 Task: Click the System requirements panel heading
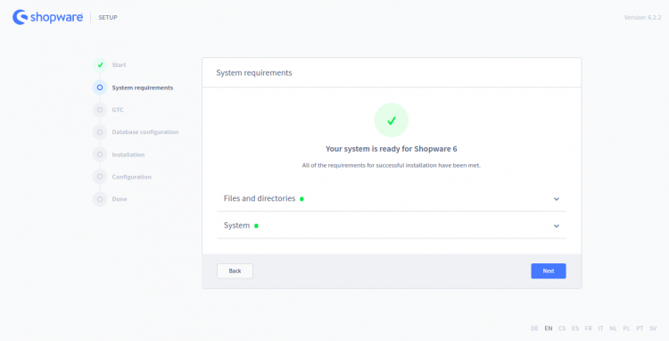click(x=254, y=73)
